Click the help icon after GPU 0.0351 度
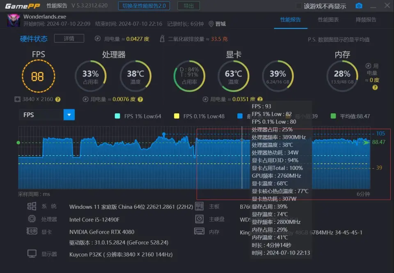This screenshot has width=394, height=273. pyautogui.click(x=260, y=99)
